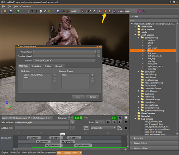Jump to the first animation frame
Screen dimensions: 179x155
pyautogui.click(x=108, y=122)
